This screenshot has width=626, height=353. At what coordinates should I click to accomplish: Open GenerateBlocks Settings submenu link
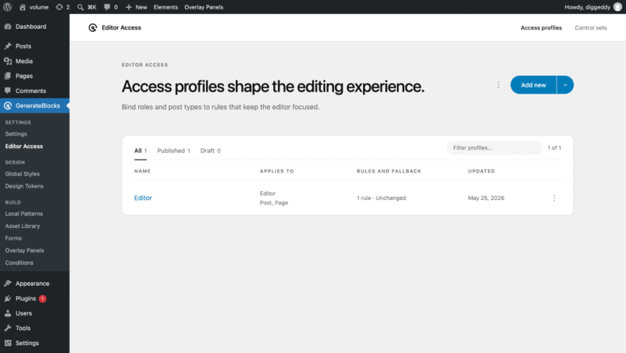(x=16, y=134)
